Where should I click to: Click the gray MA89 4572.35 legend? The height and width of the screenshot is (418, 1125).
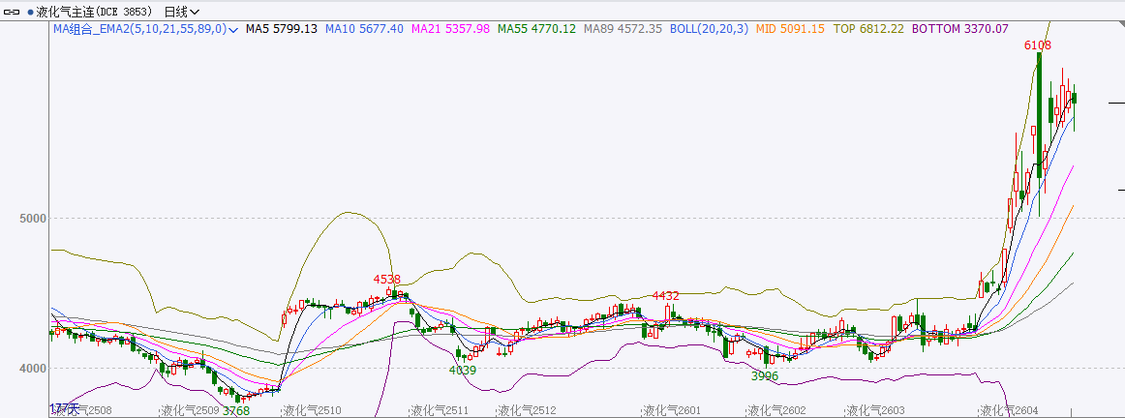click(x=623, y=30)
